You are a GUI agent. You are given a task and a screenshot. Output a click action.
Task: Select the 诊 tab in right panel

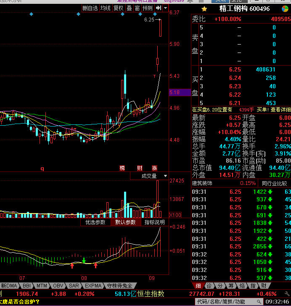point(209,286)
